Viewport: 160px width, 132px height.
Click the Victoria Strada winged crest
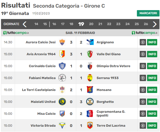62,125
